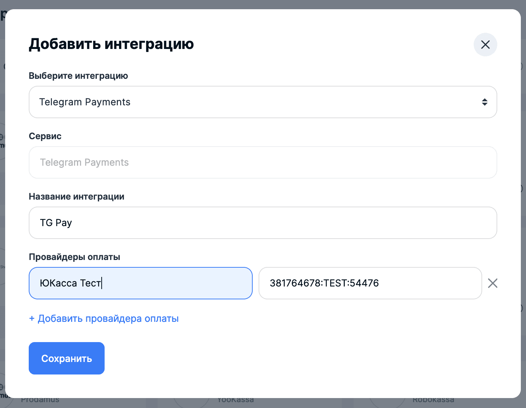Viewport: 526px width, 408px height.
Task: Select Robokassa card behind the dialog
Action: click(x=433, y=401)
